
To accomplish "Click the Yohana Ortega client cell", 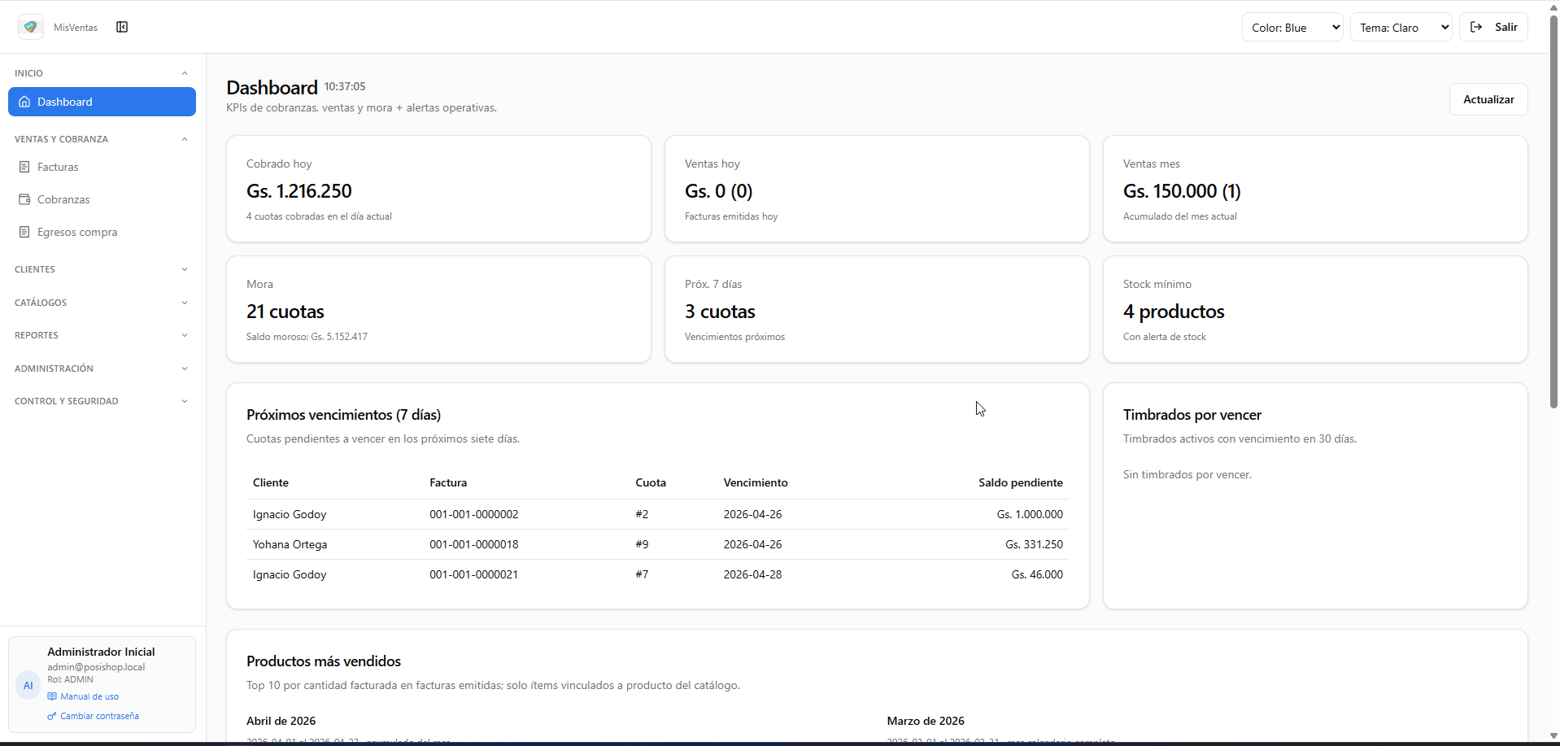I will 290,544.
